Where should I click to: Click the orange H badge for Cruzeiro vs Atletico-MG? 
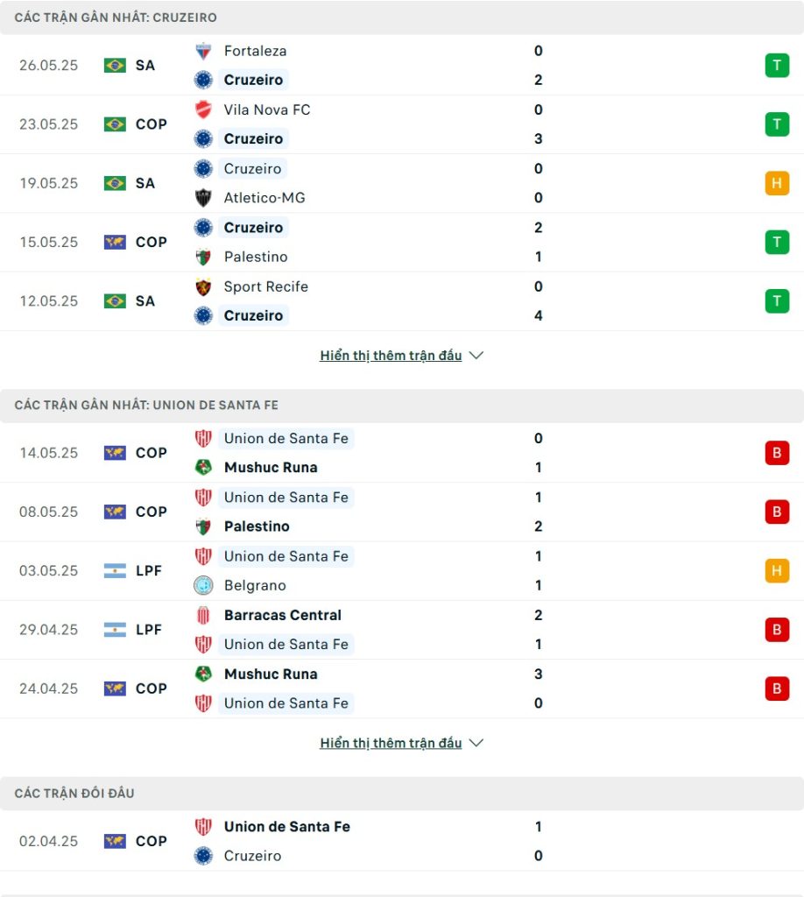point(777,183)
